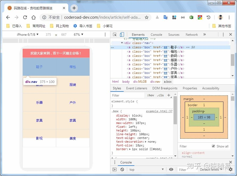Open the iPhone 6/7/8 device dropdown

(x=28, y=35)
